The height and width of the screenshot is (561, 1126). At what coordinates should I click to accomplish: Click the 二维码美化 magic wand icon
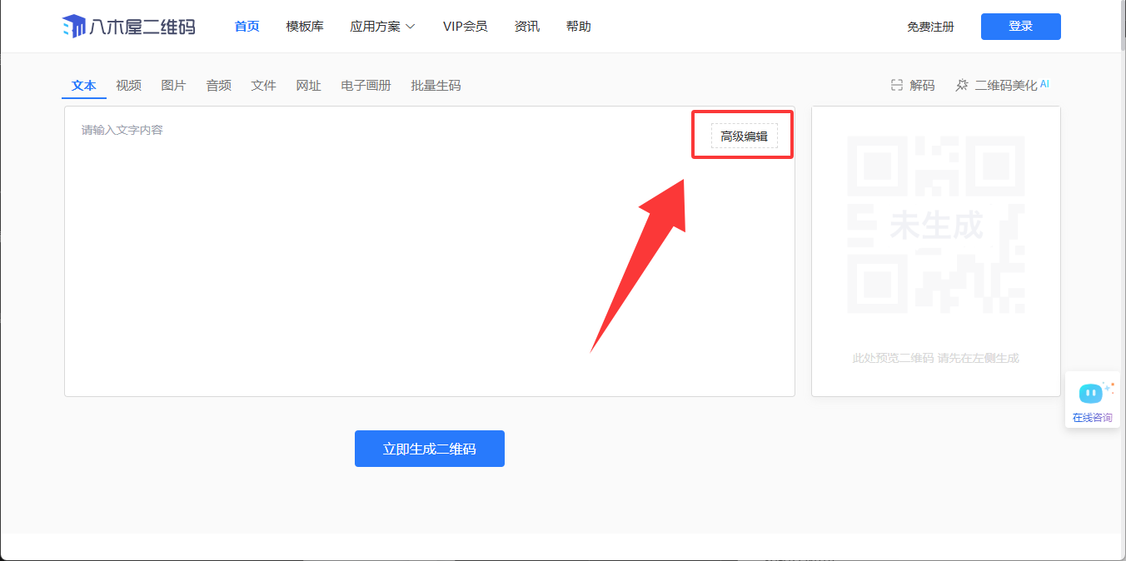tap(962, 85)
